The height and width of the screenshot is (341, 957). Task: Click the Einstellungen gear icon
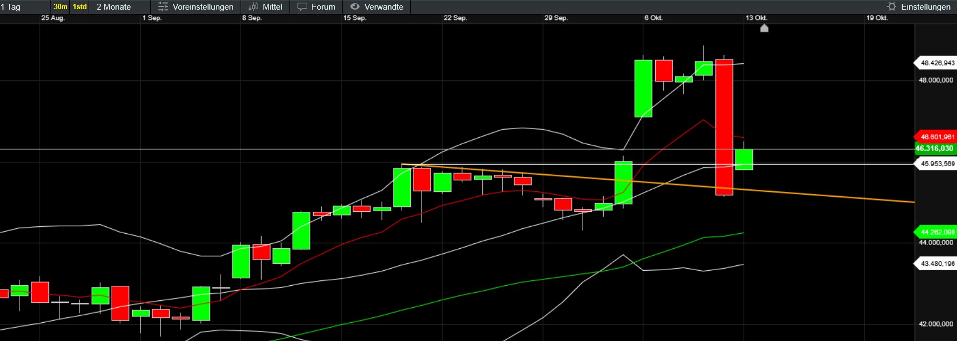click(891, 7)
